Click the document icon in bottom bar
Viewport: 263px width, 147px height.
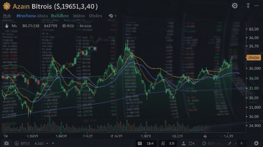(x=204, y=143)
